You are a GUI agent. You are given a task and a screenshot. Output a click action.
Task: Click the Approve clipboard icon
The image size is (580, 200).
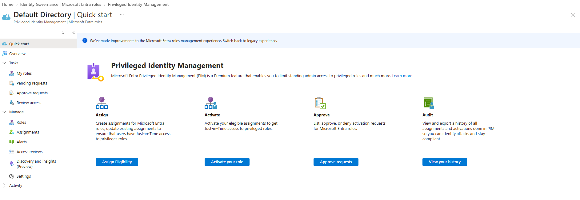coord(320,103)
